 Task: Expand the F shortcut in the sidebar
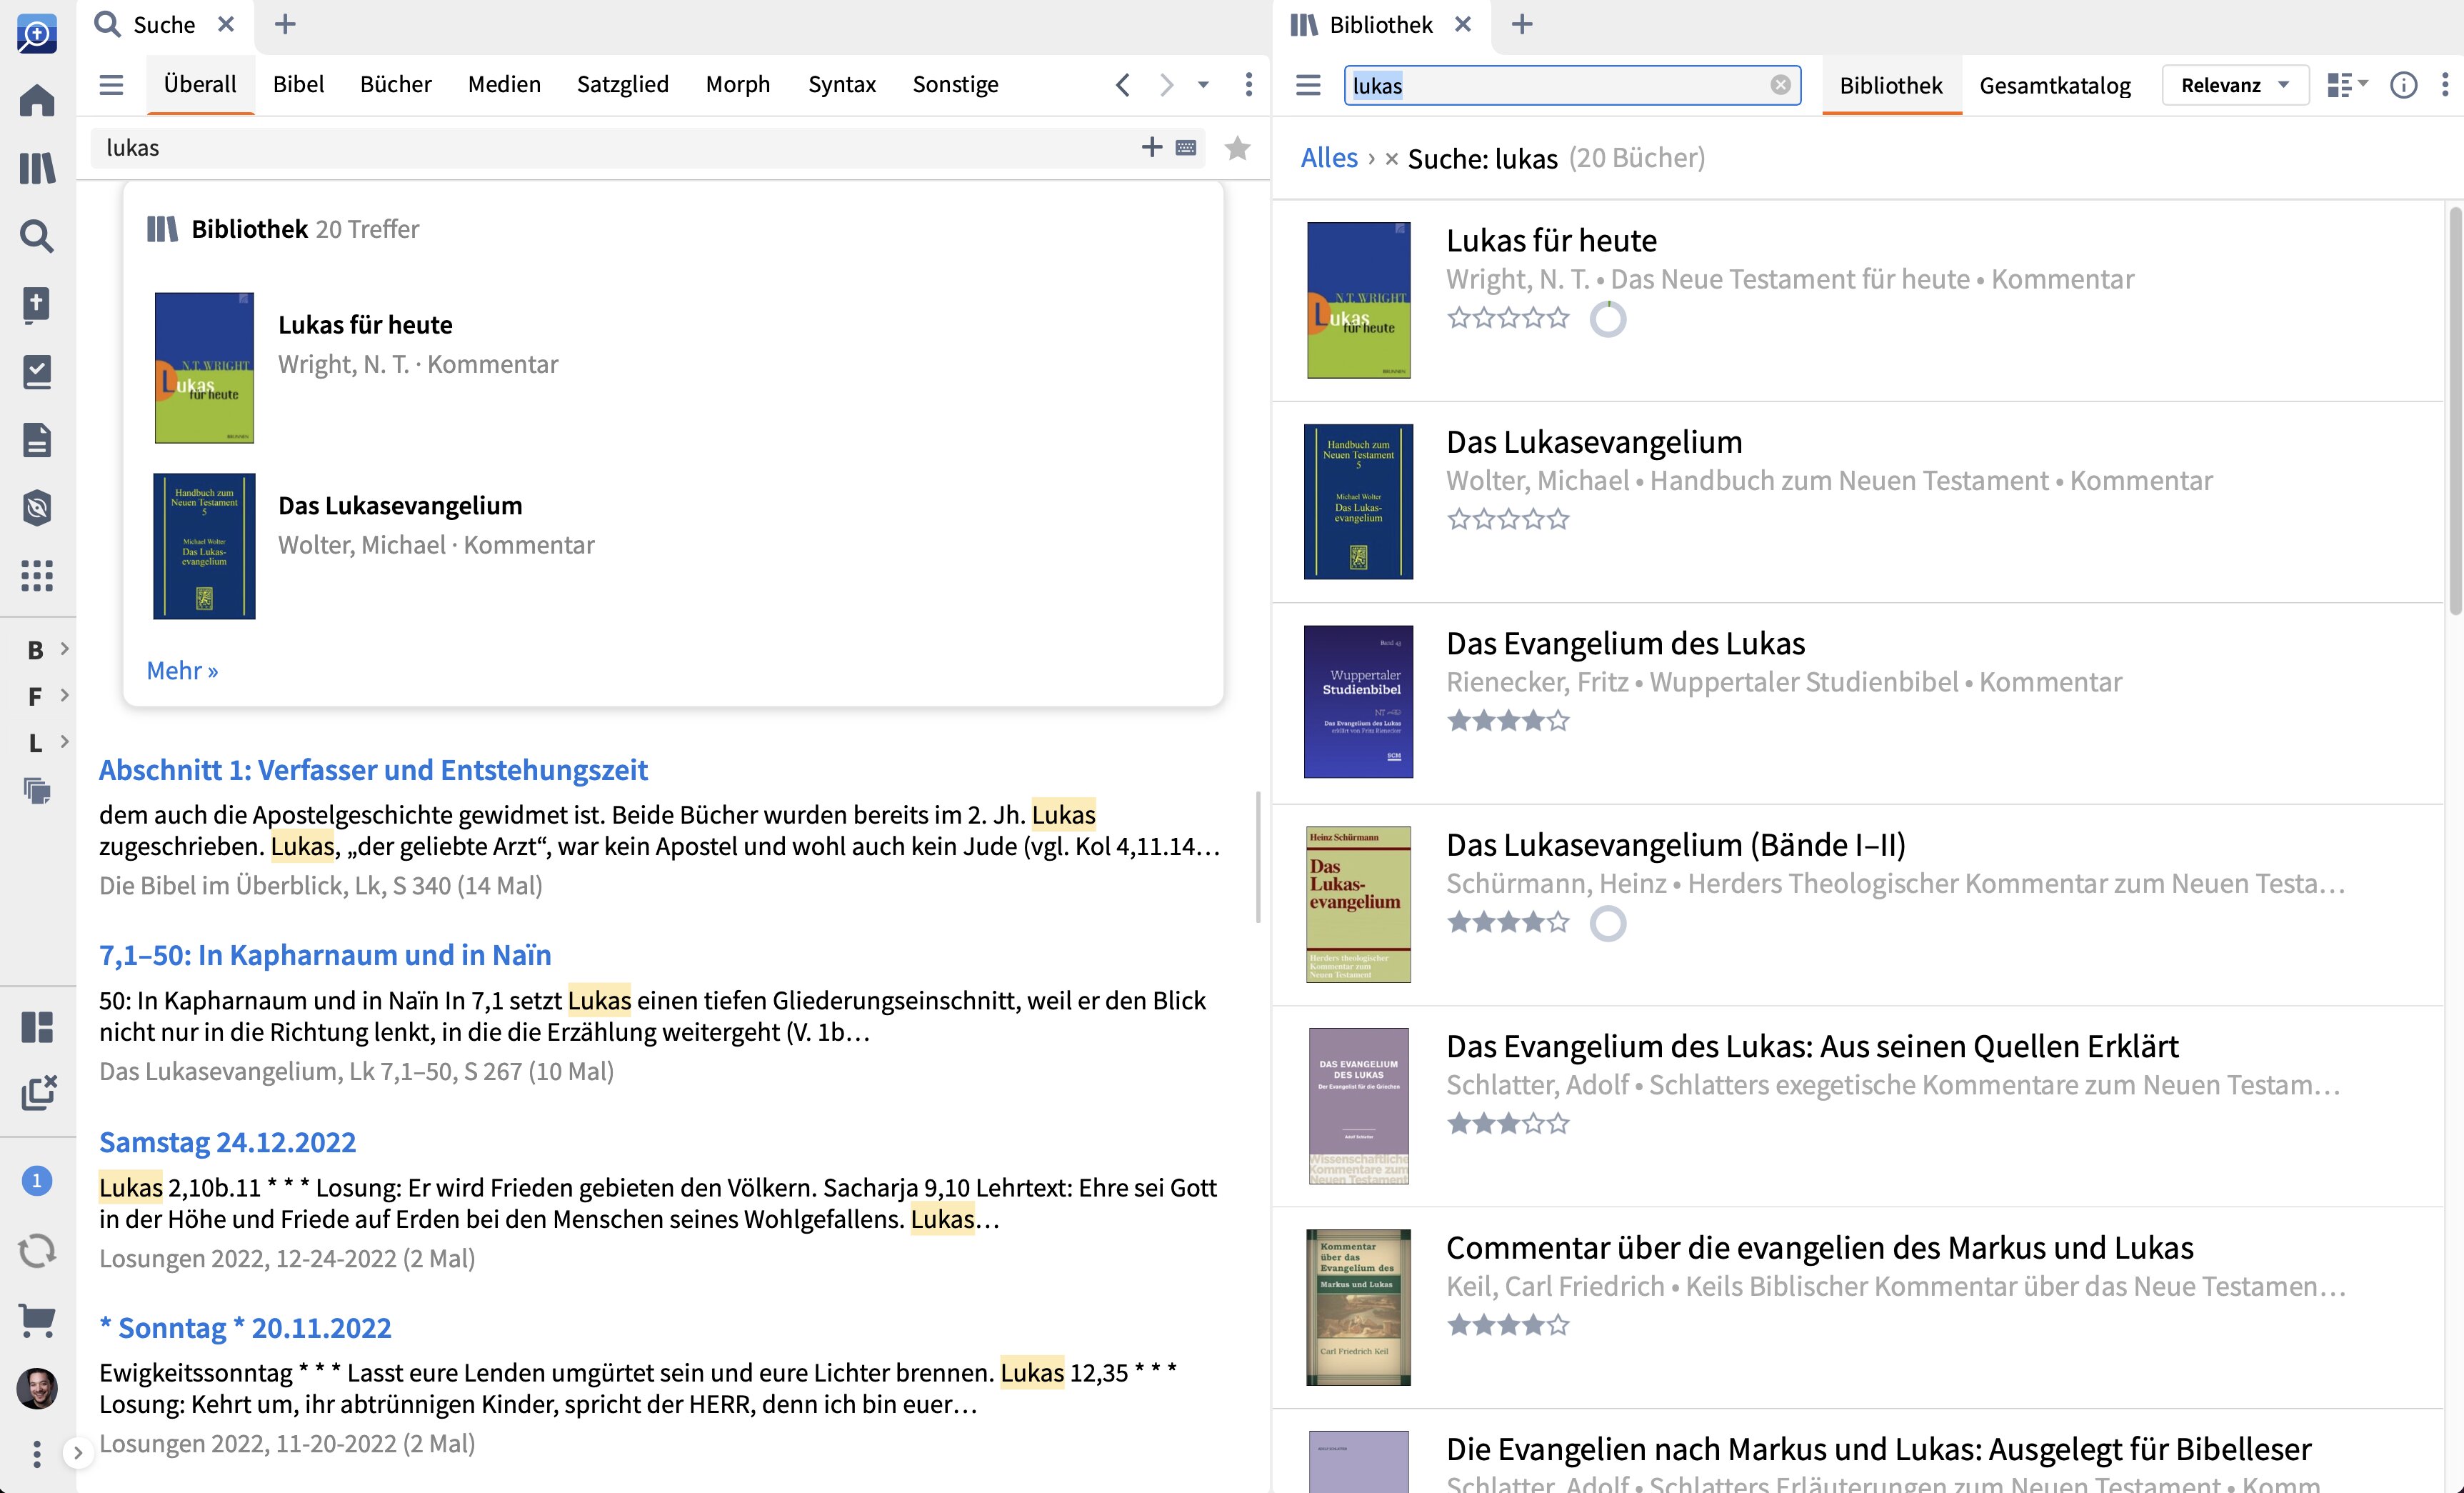click(64, 695)
